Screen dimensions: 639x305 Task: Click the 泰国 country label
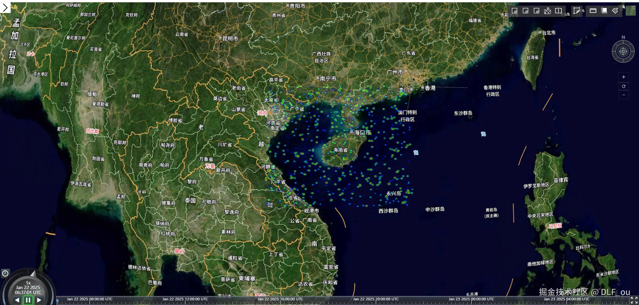pos(190,201)
